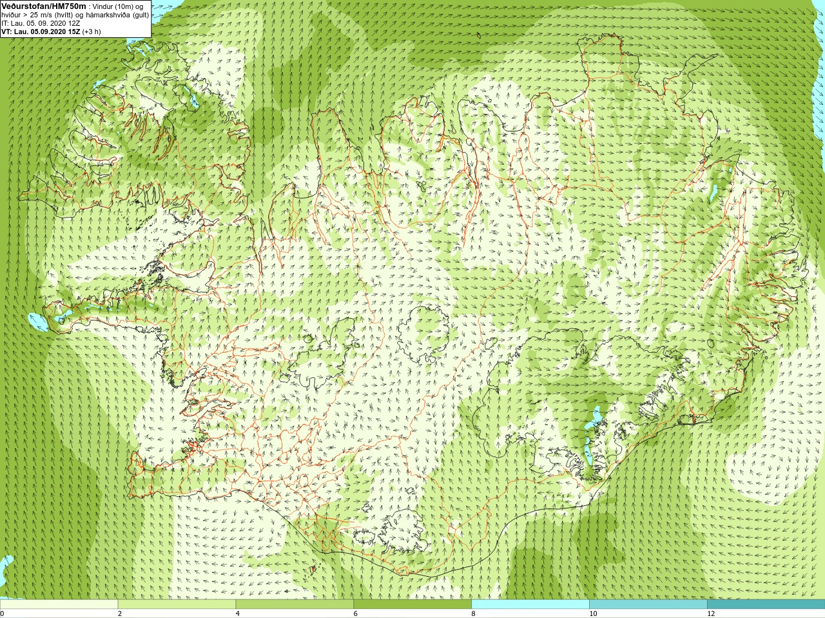This screenshot has height=618, width=825.
Task: Click legend scale value '12'
Action: (711, 613)
